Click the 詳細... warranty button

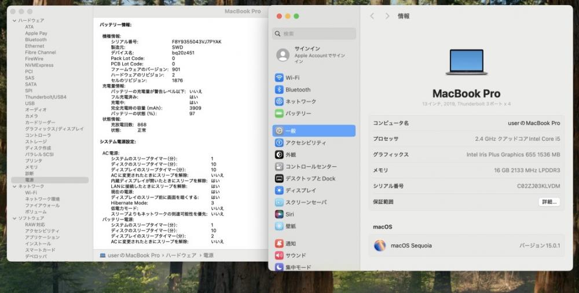point(549,202)
